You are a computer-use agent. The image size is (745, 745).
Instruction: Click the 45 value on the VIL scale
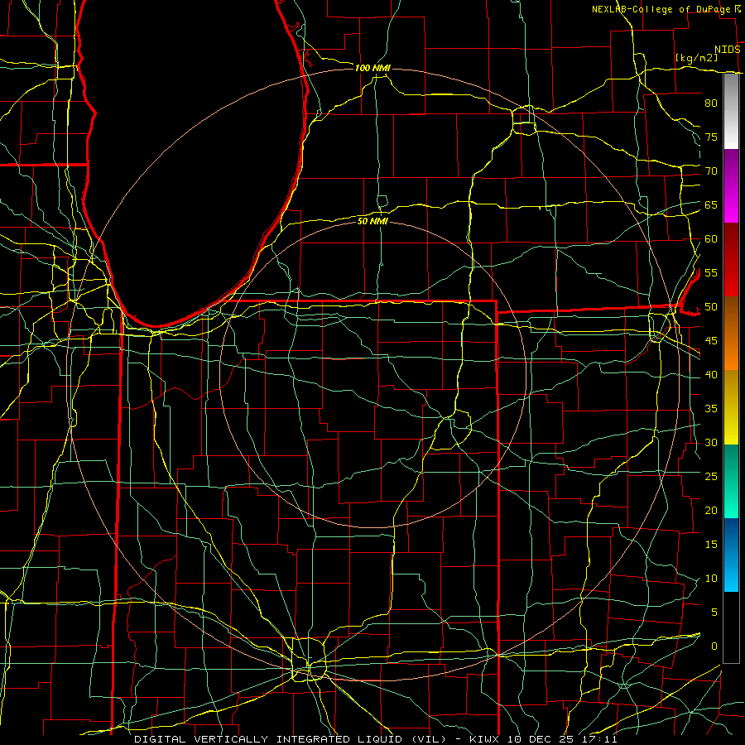tap(711, 341)
